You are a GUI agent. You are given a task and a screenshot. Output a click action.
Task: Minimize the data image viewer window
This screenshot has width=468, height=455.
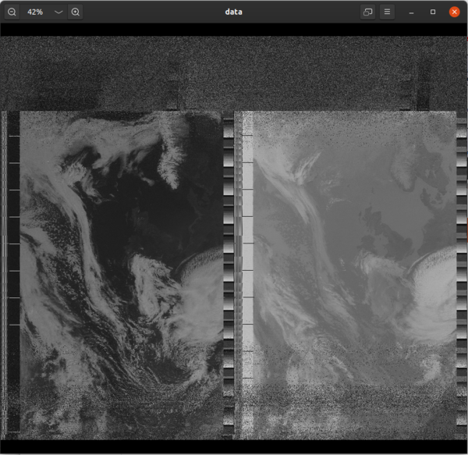[x=411, y=12]
